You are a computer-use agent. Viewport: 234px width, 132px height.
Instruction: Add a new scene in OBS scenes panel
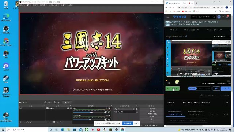[x=20, y=122]
